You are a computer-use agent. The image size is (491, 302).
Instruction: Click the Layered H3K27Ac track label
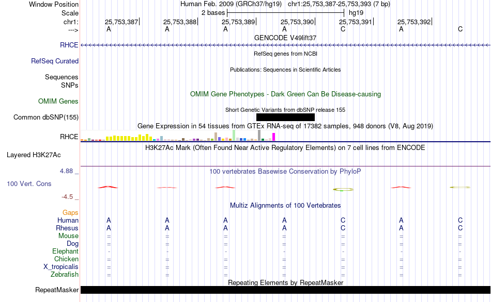click(x=34, y=155)
